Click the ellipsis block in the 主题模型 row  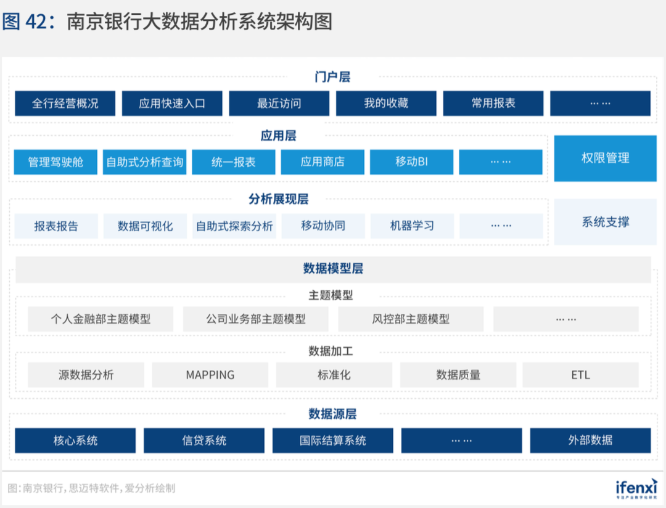[x=565, y=319]
